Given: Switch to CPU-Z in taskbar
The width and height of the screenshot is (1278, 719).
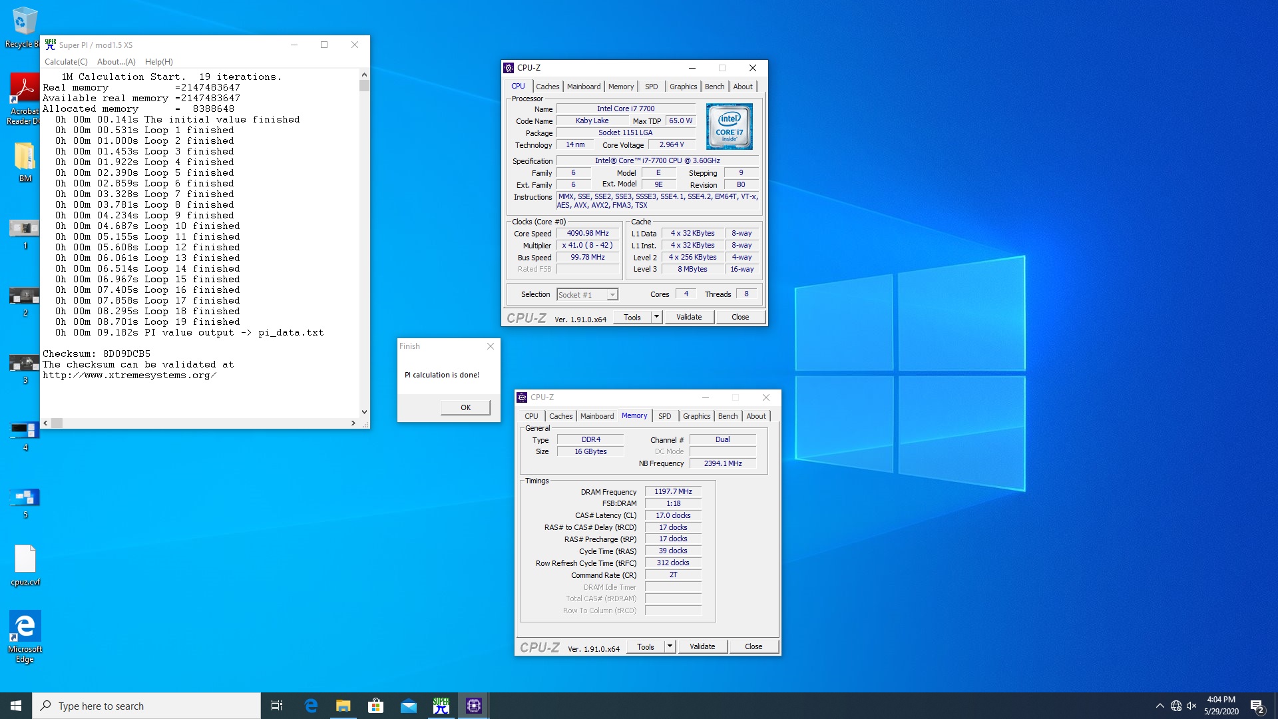Looking at the screenshot, I should click(473, 706).
